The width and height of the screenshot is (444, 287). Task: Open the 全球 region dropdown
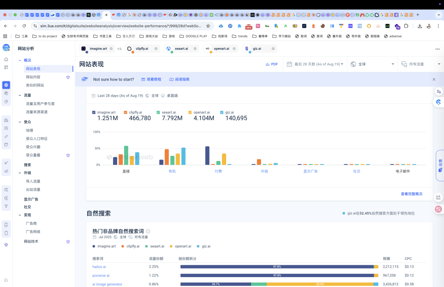(x=372, y=64)
